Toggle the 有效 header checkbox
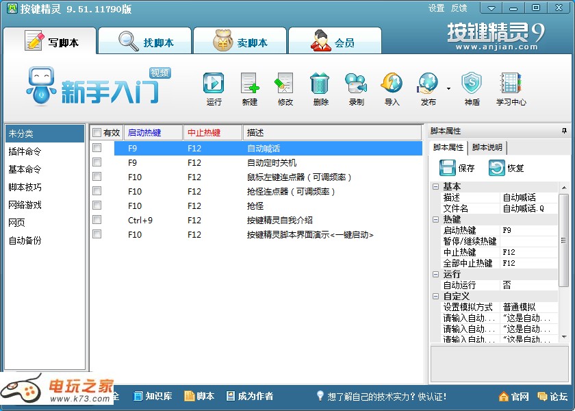575x411 pixels. (x=97, y=133)
